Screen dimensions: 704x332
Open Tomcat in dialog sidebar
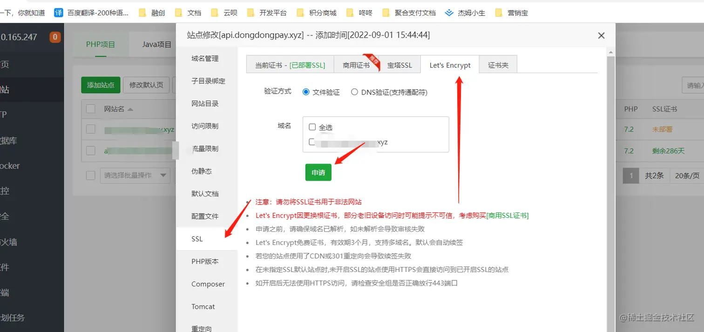[x=203, y=306]
